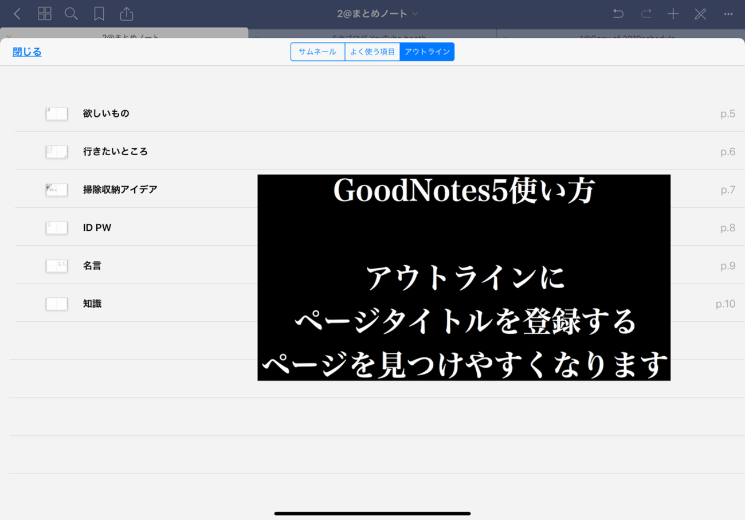Go to the ID PW outline entry
The width and height of the screenshot is (745, 520).
97,227
